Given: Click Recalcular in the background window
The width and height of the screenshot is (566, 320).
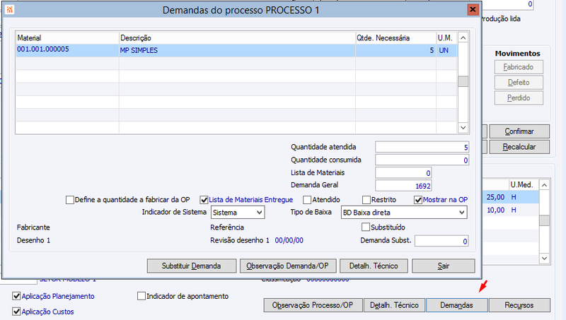Looking at the screenshot, I should [x=519, y=147].
